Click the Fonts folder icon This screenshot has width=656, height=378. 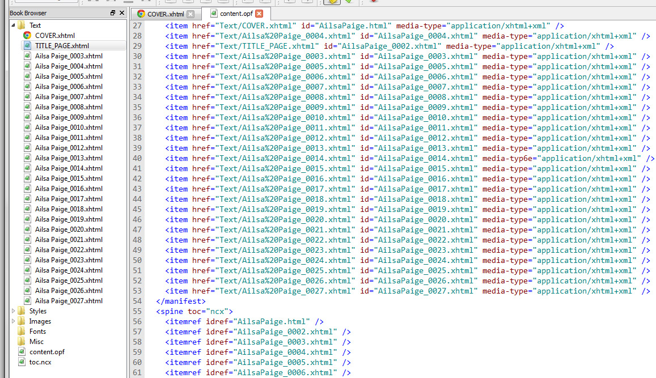(x=22, y=331)
